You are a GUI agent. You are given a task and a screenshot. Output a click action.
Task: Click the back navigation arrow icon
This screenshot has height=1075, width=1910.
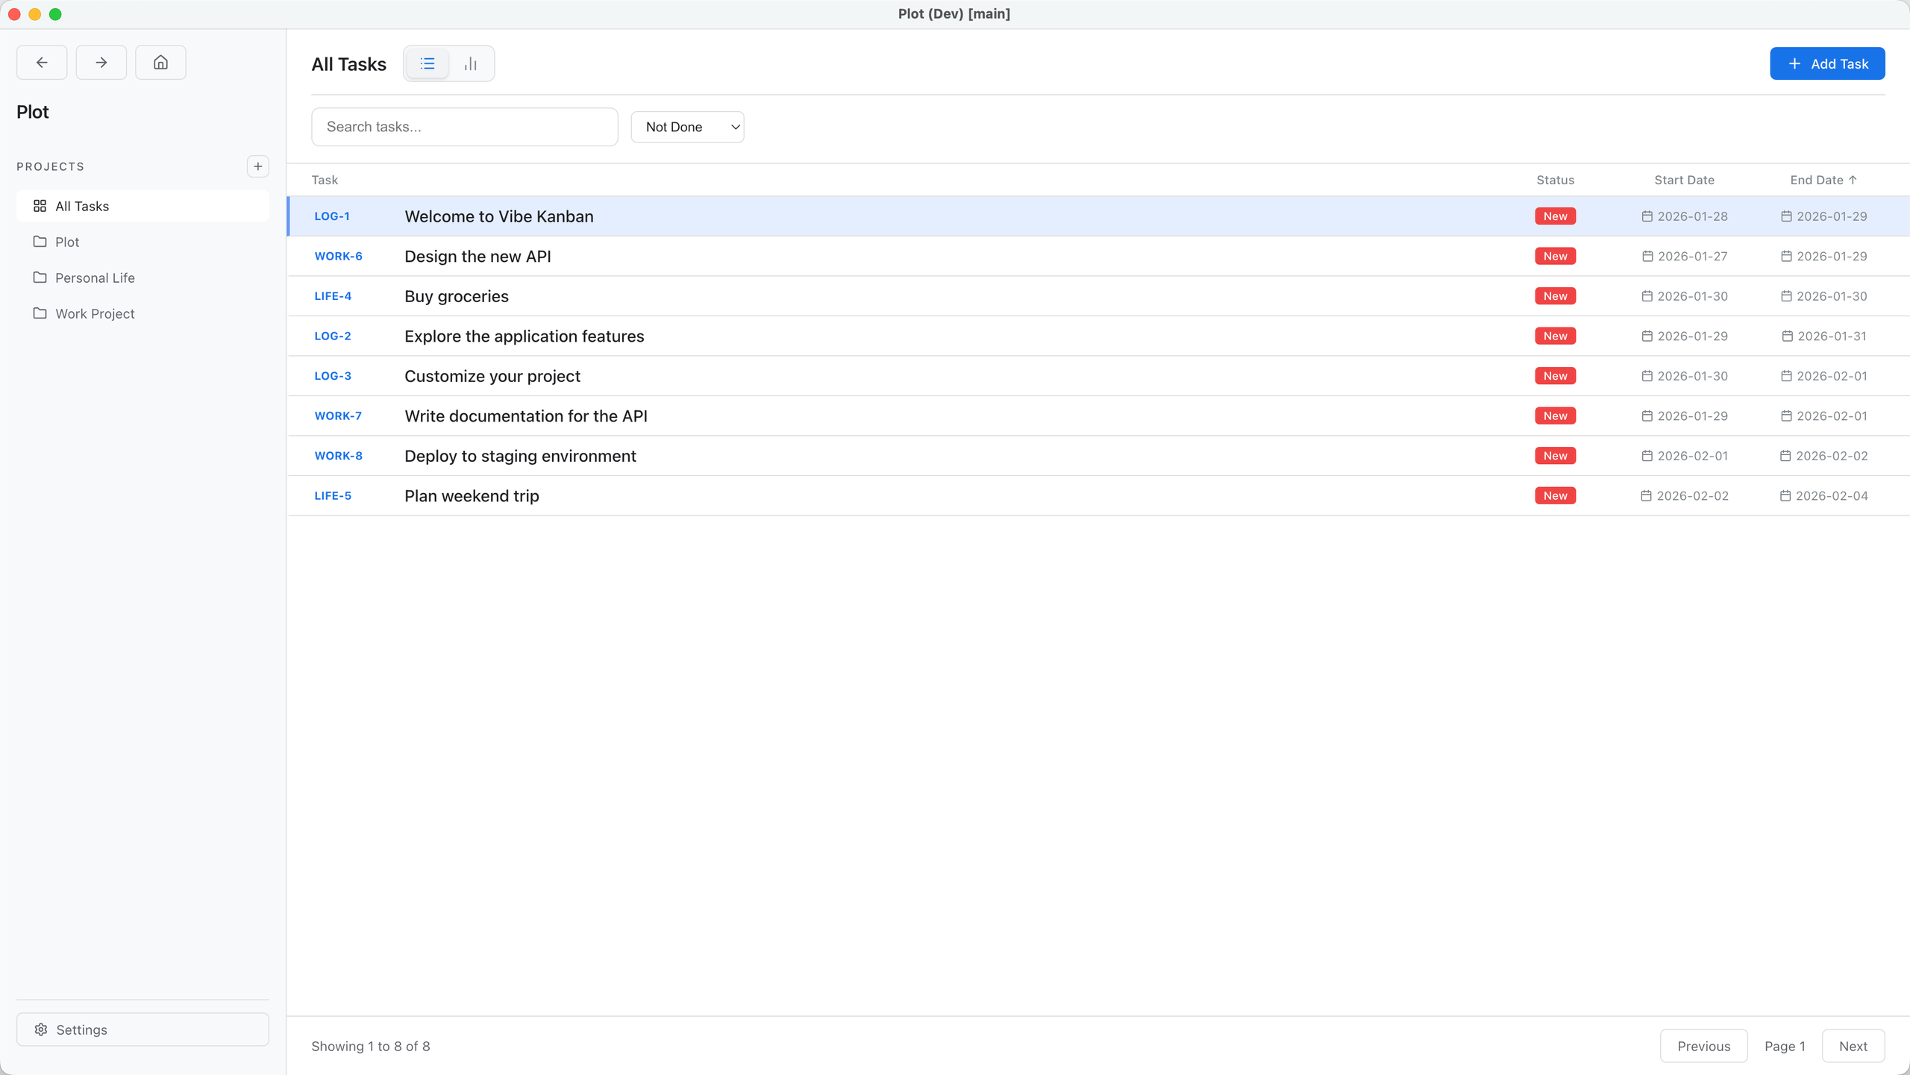tap(42, 63)
